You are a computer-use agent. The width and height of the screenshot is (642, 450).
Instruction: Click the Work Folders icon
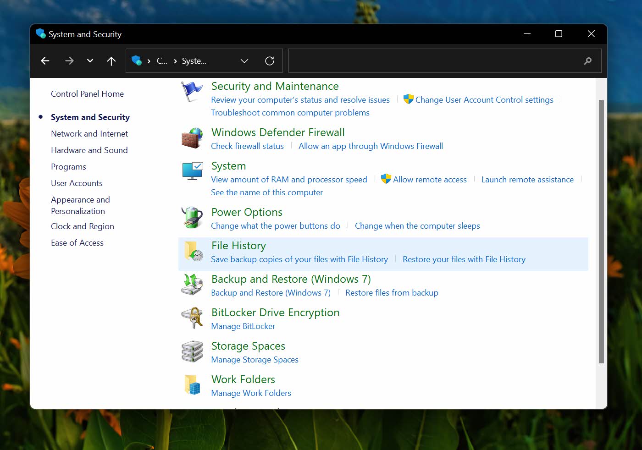click(193, 385)
